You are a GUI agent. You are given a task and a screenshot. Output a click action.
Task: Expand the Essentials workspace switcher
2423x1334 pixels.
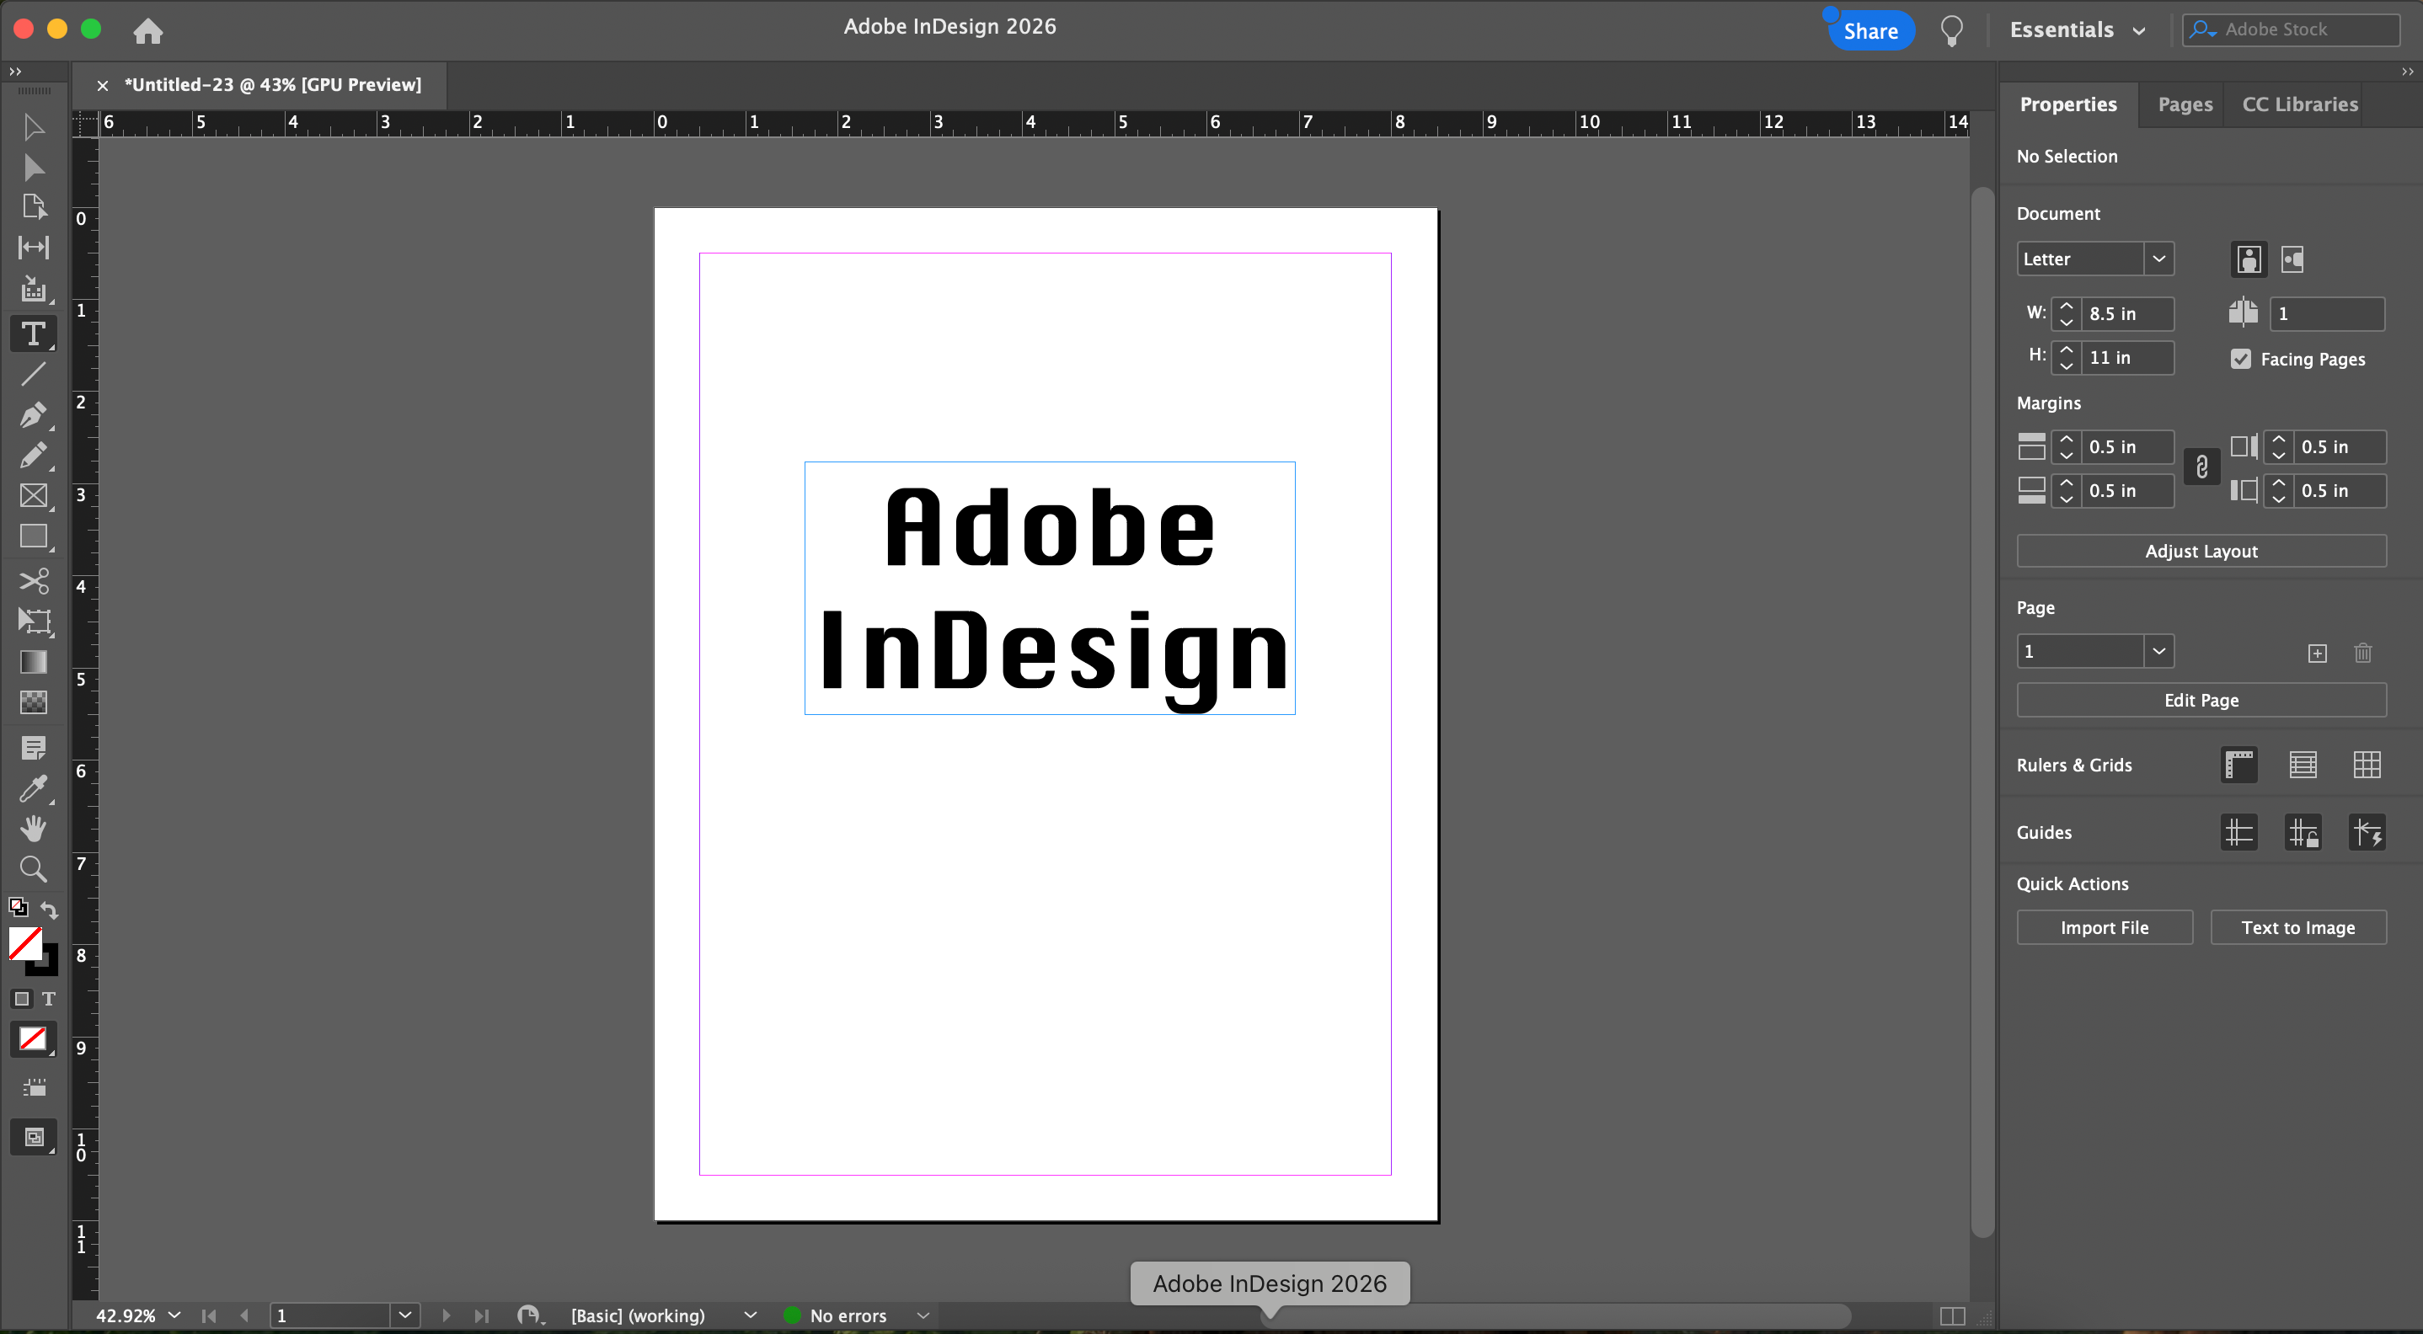pos(2077,30)
